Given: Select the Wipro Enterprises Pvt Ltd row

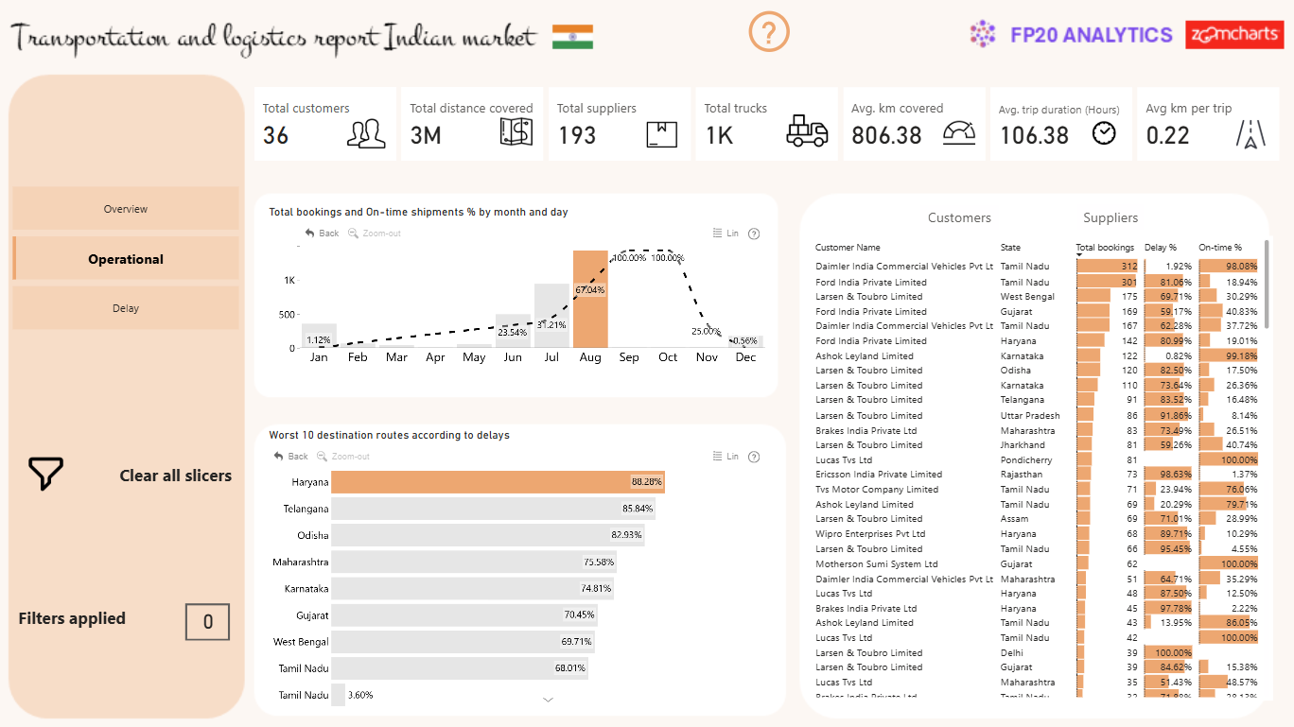Looking at the screenshot, I should point(1037,534).
